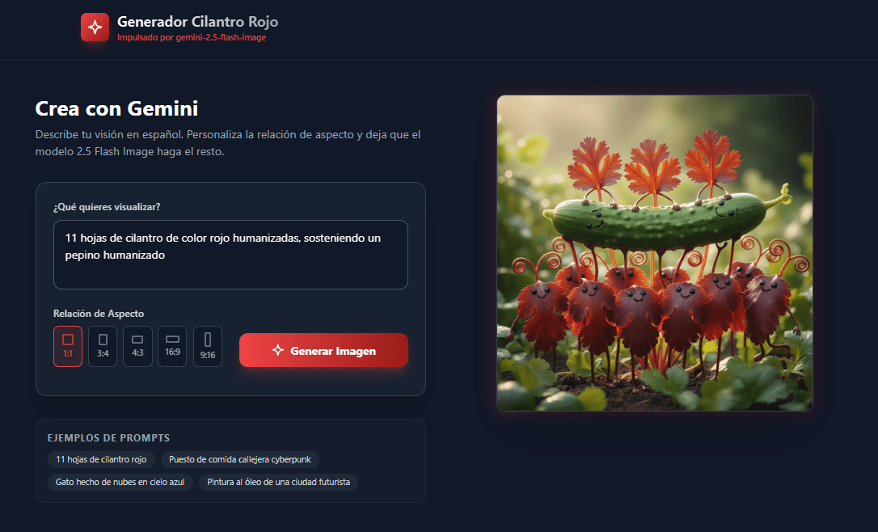The width and height of the screenshot is (878, 532).
Task: Click the tall rectangle icon in 9:16 option
Action: [208, 340]
